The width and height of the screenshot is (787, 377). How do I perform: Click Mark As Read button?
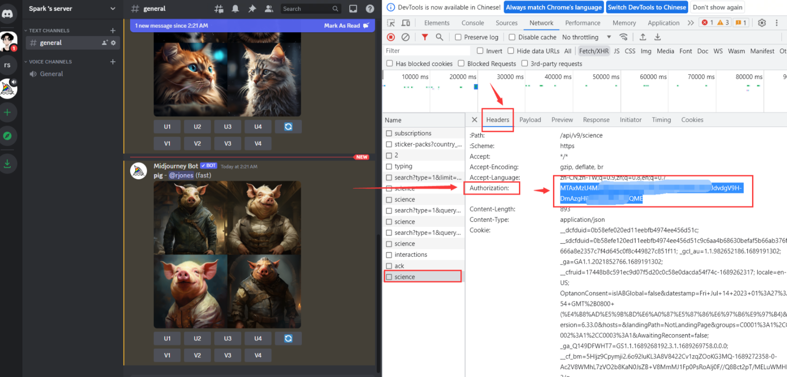point(346,26)
